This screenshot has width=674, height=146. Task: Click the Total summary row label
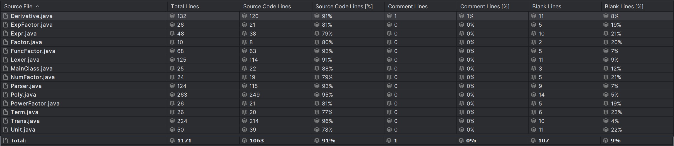[18, 140]
